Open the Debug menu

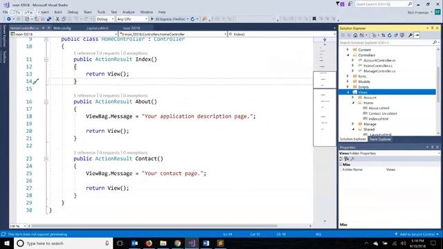pos(73,12)
